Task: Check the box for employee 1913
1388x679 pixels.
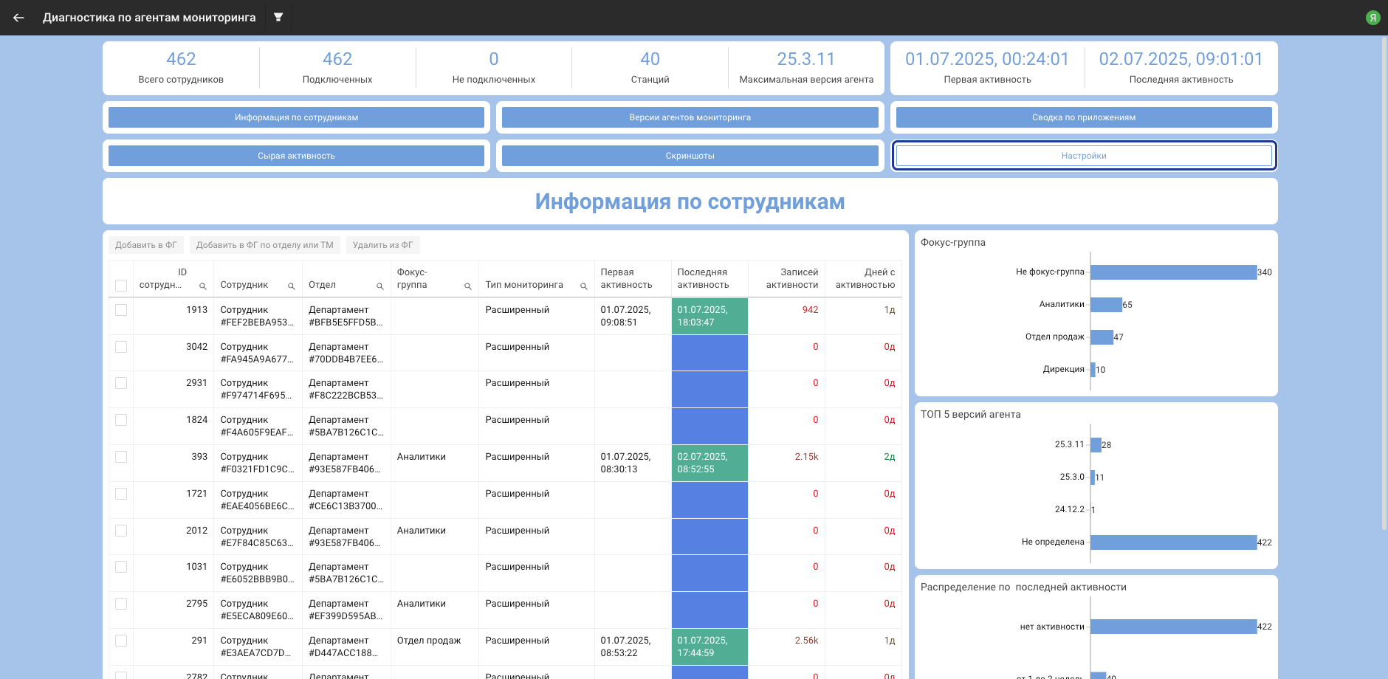Action: (121, 310)
